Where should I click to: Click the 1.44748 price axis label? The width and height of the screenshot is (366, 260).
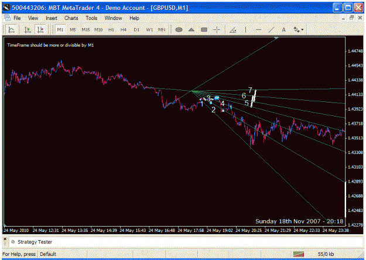pyautogui.click(x=355, y=51)
